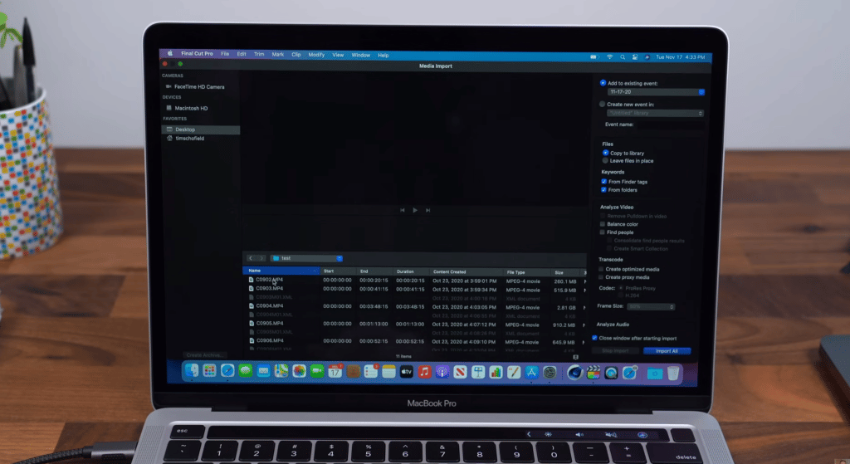Screen dimensions: 850x464
Task: Click the previous clip playback button
Action: click(x=403, y=210)
